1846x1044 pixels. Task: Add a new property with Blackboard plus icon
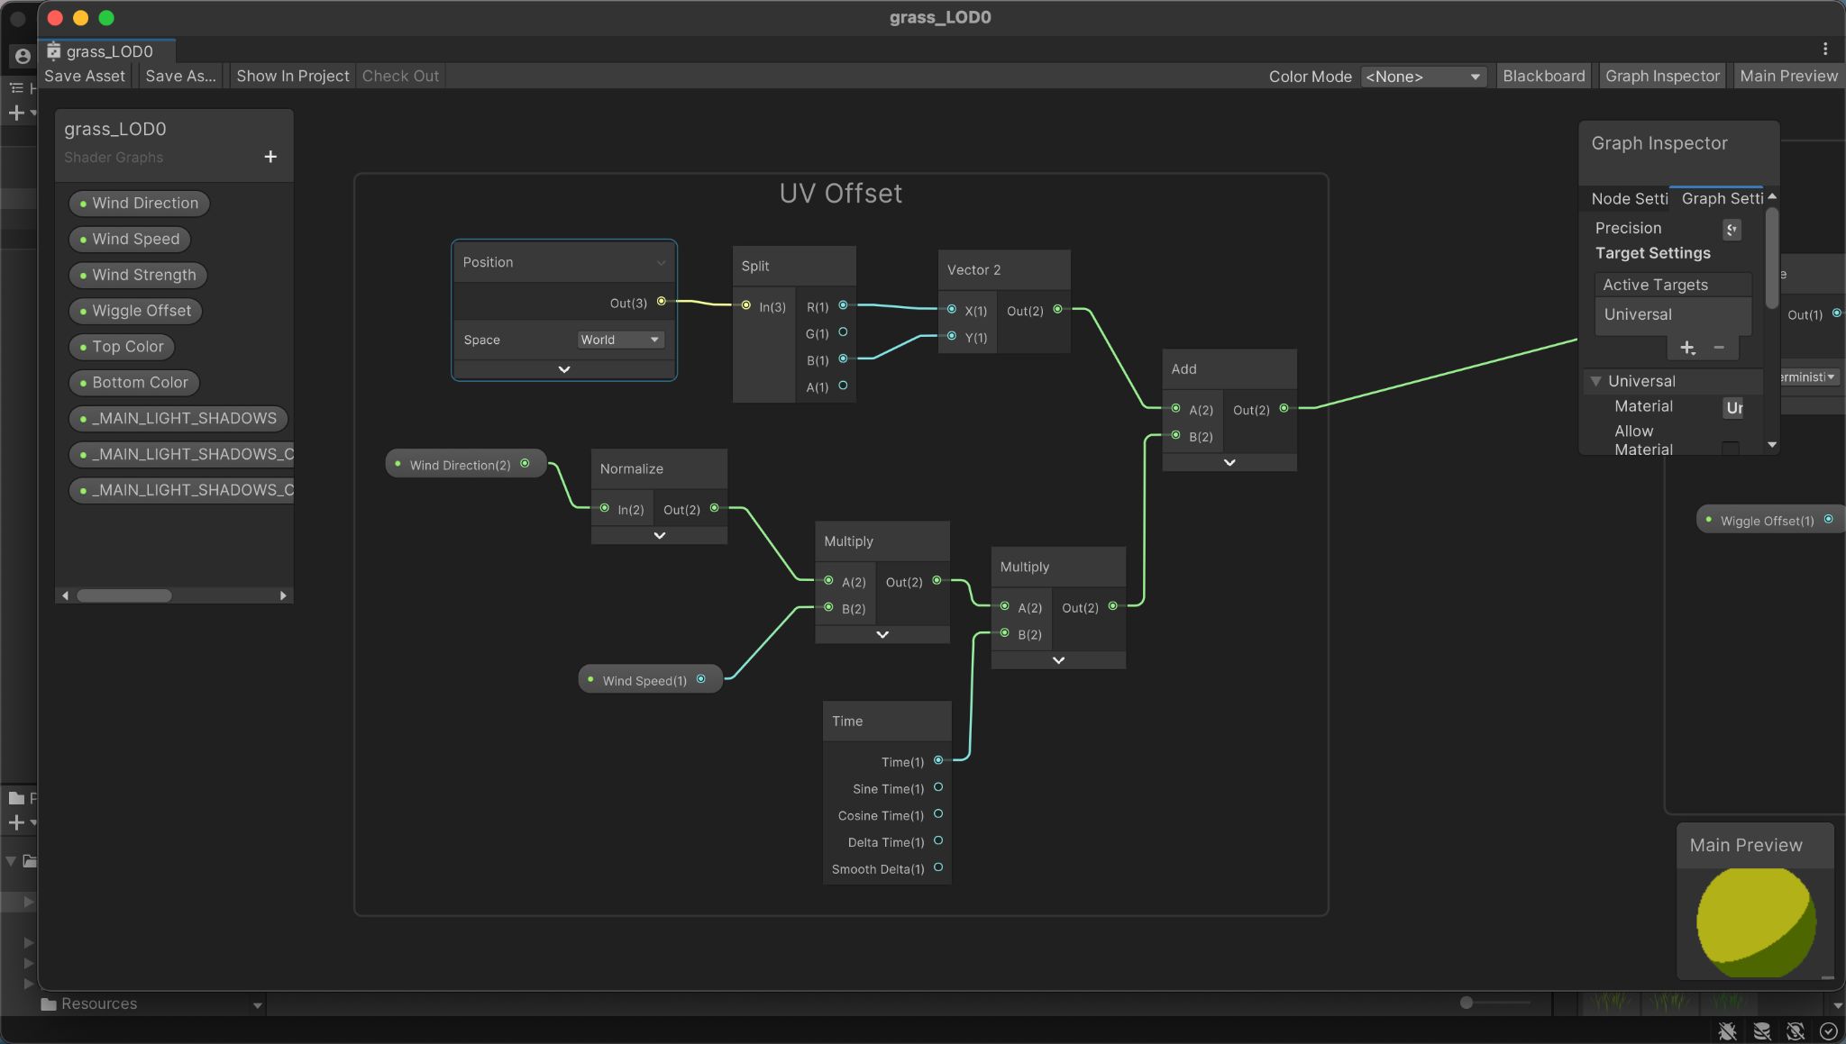tap(270, 157)
